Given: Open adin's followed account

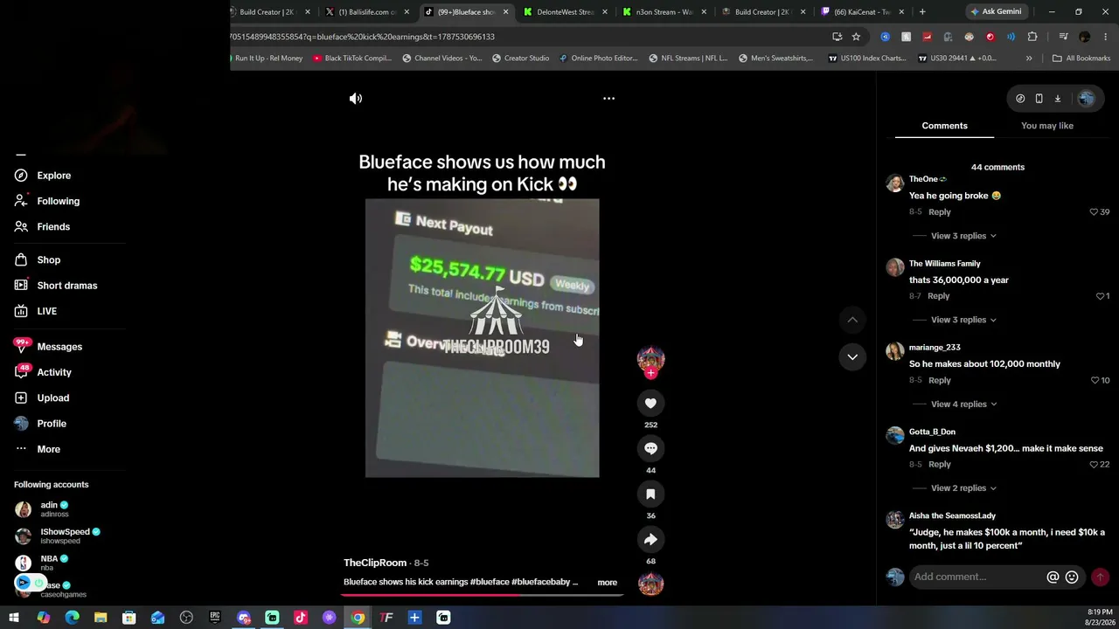Looking at the screenshot, I should click(x=42, y=509).
